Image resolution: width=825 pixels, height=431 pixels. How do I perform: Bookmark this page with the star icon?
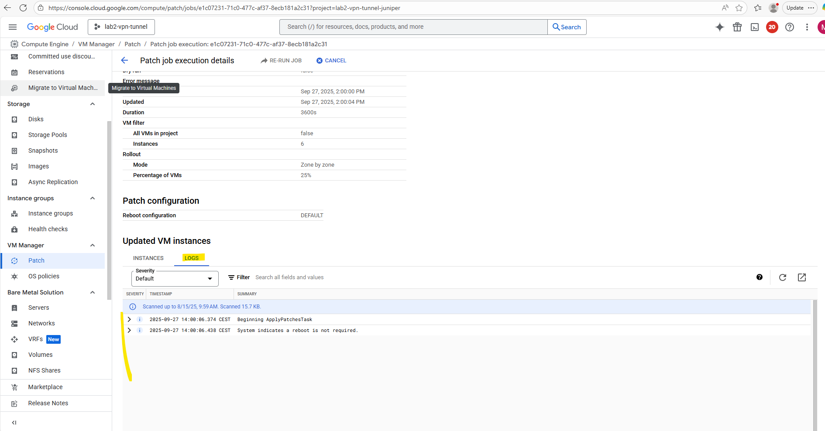(739, 8)
